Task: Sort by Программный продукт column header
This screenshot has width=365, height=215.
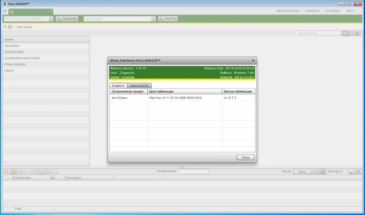Action: coord(128,91)
